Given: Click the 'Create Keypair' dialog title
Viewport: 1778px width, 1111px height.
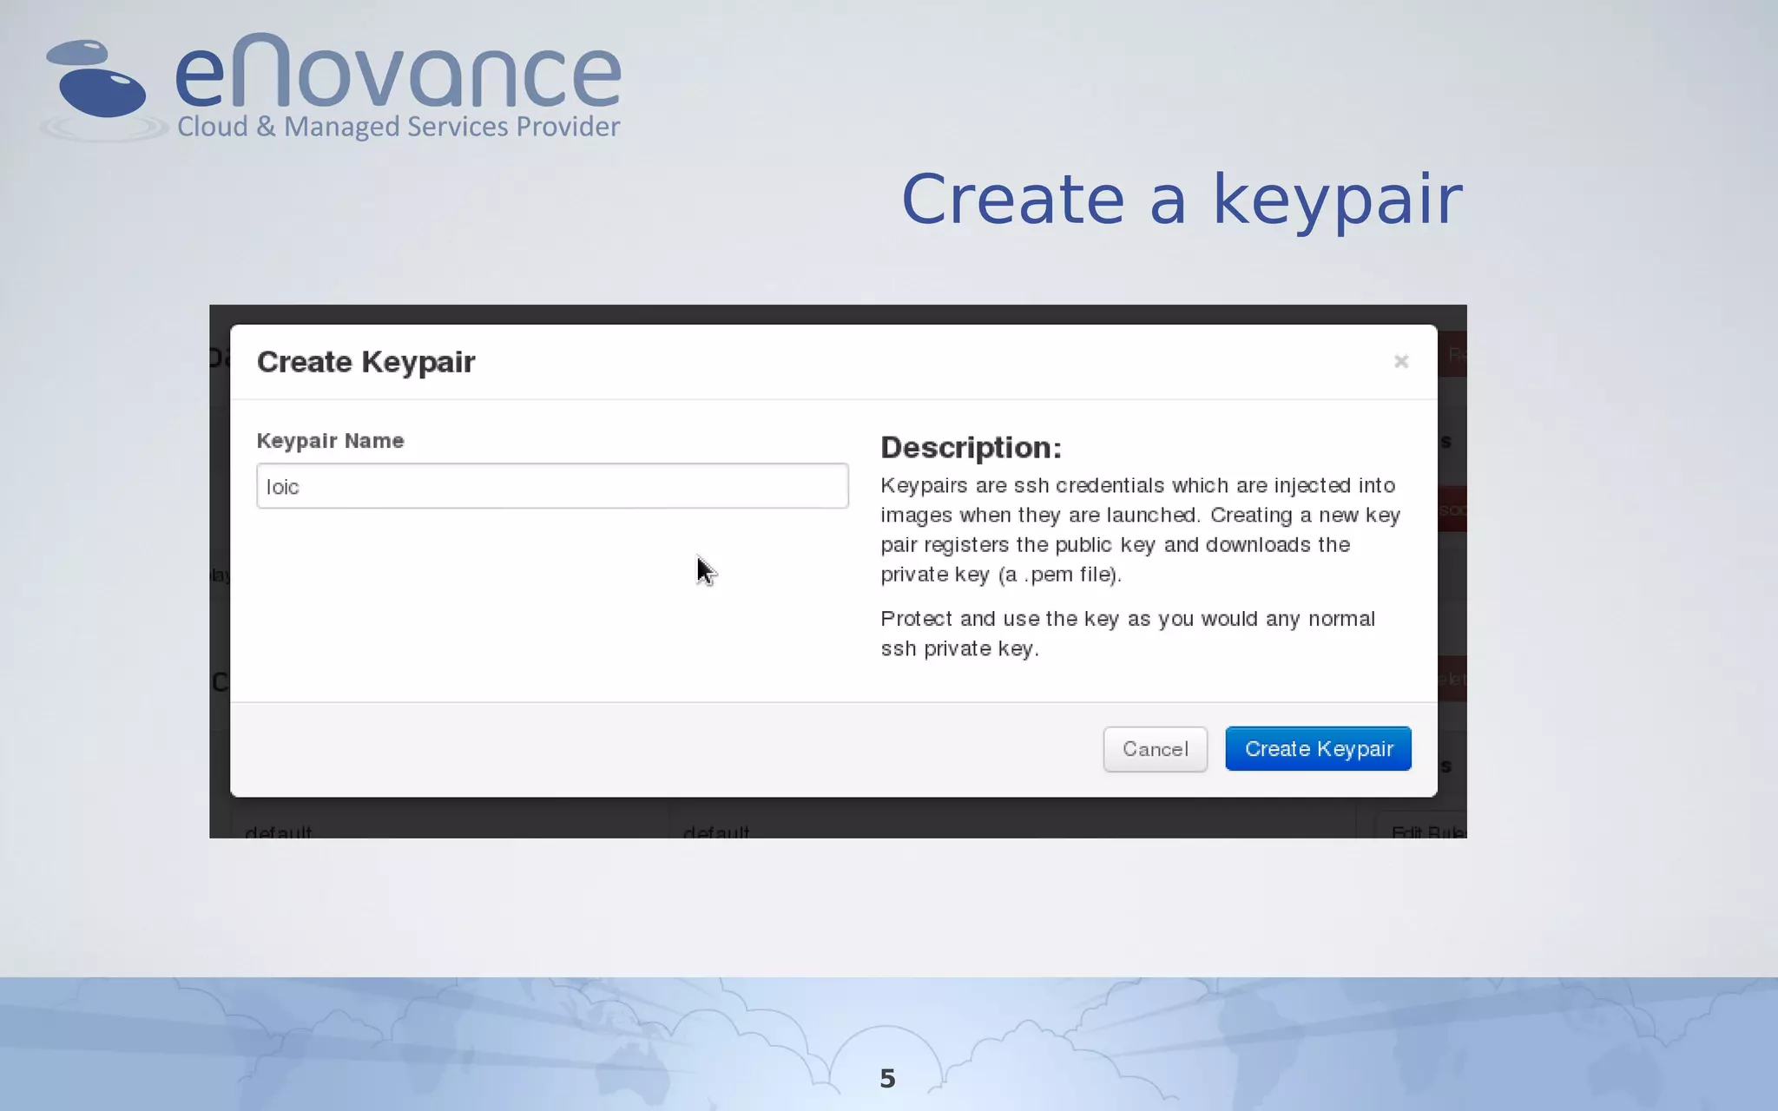Looking at the screenshot, I should coord(365,362).
